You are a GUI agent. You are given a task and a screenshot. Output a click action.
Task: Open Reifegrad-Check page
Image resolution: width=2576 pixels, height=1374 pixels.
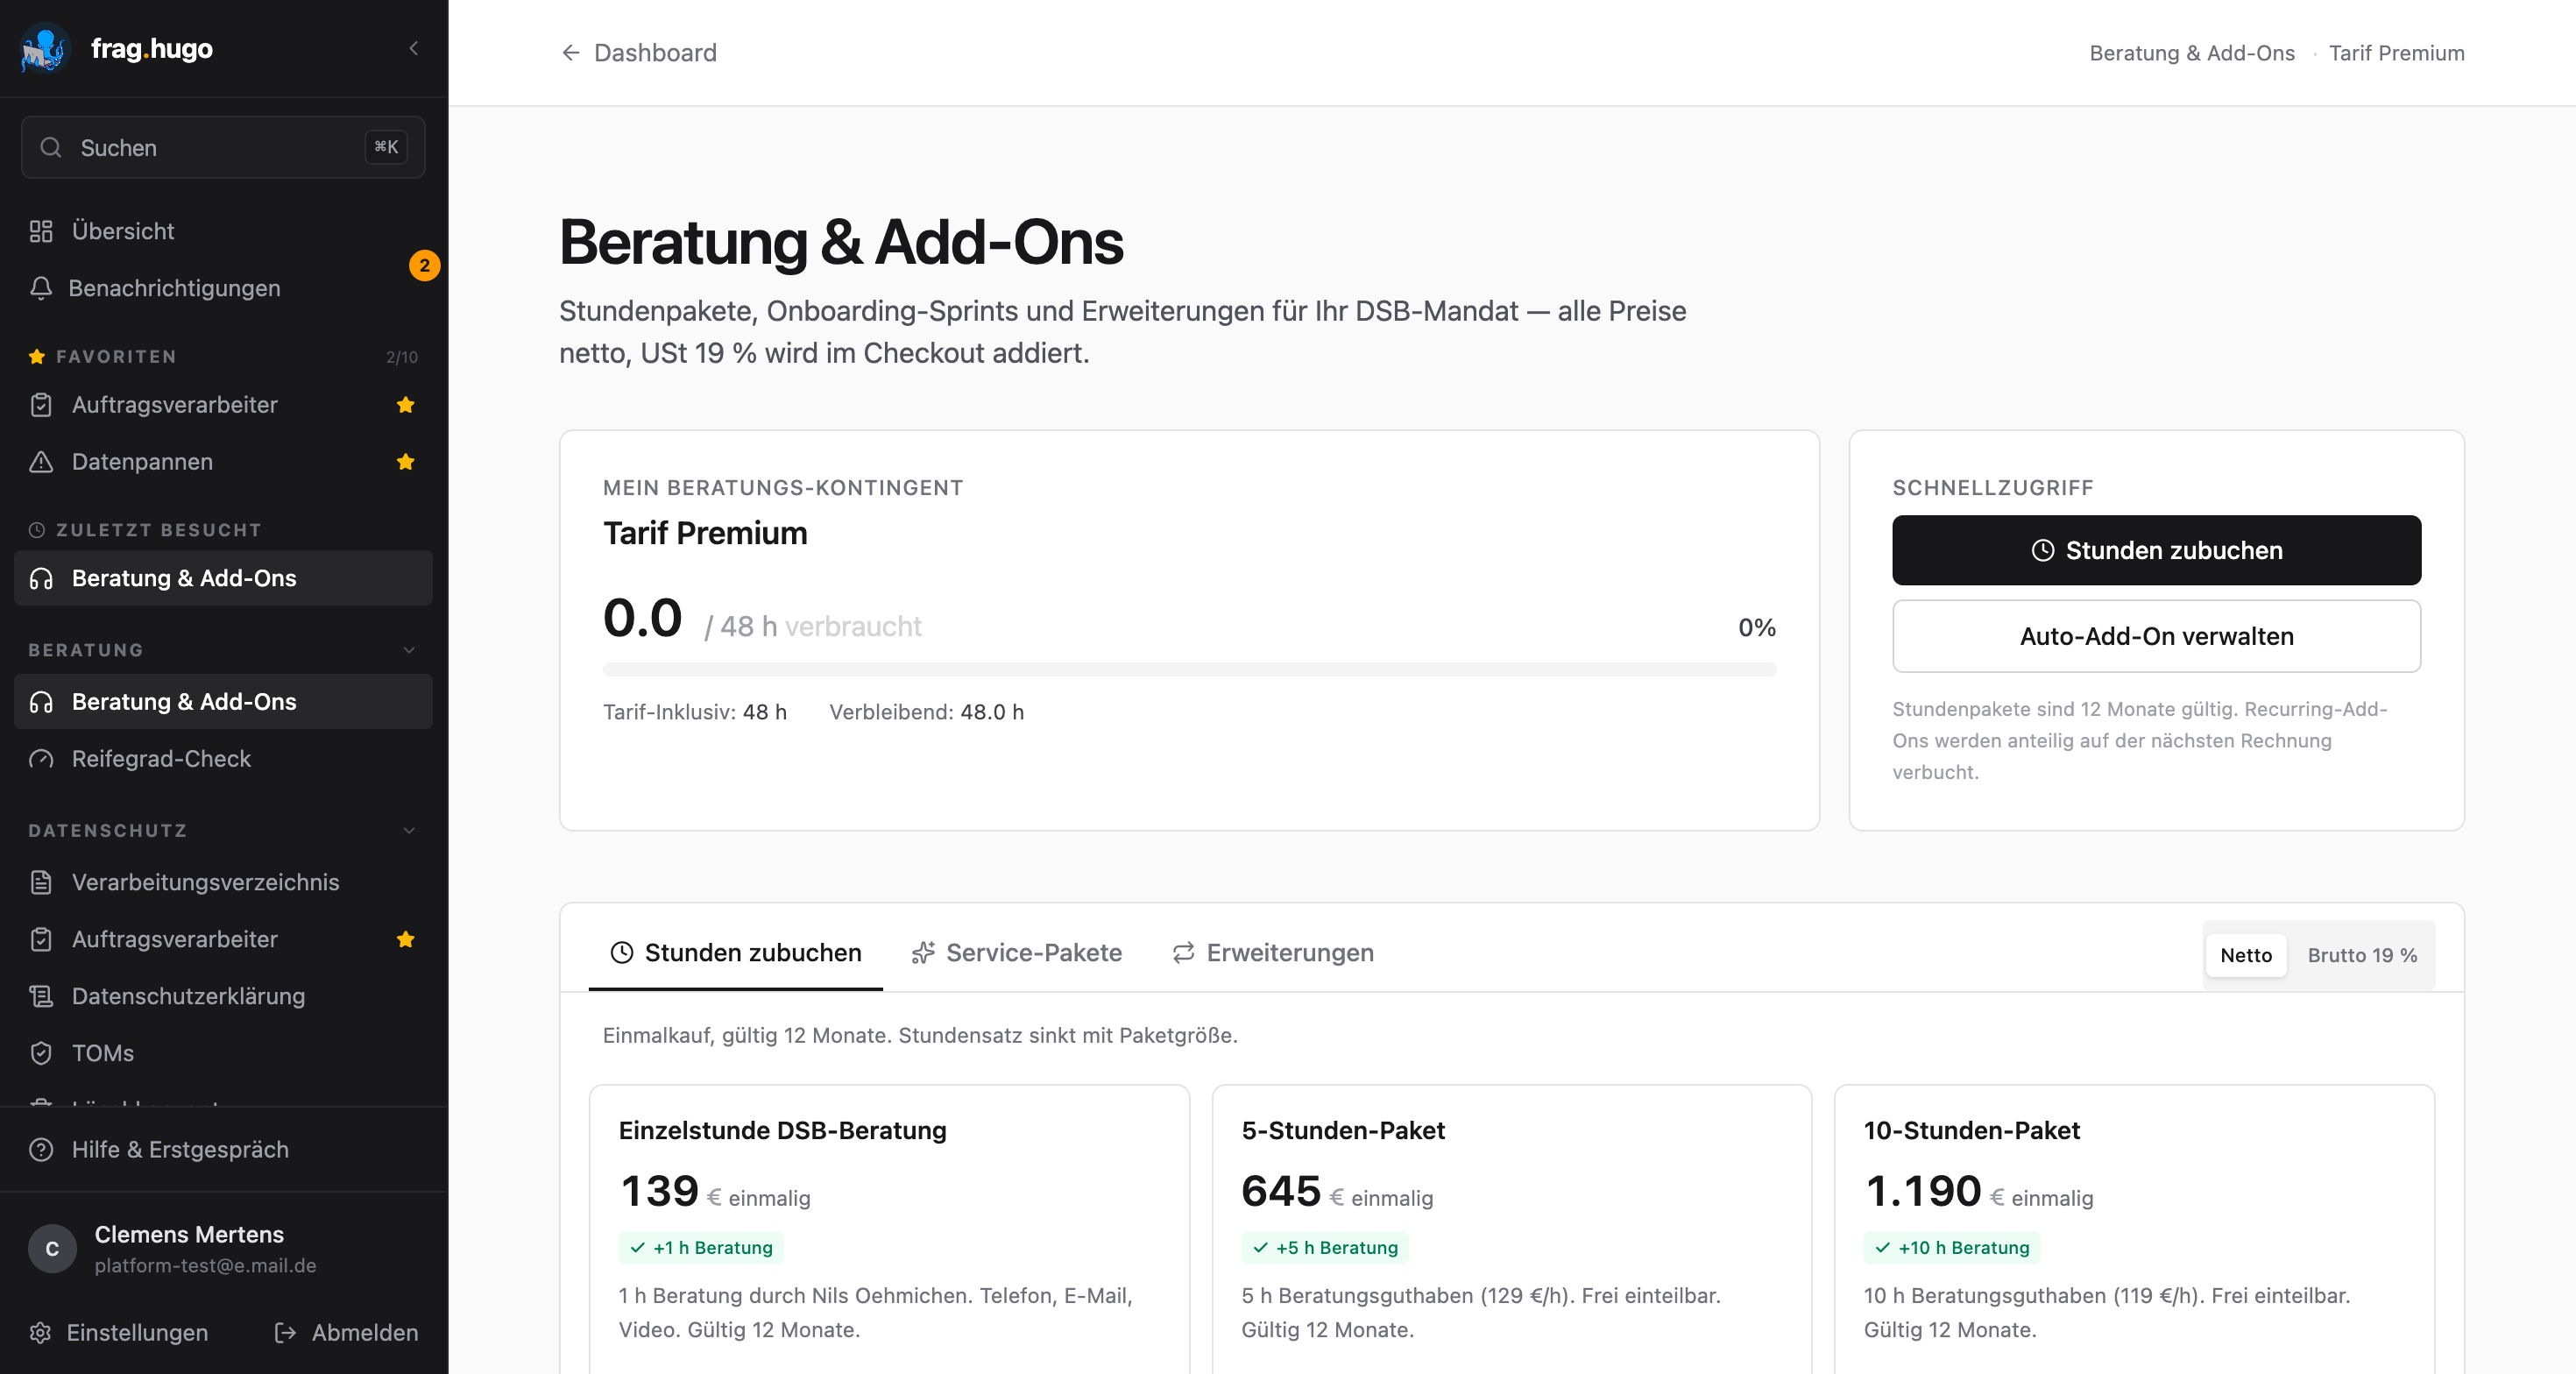pos(223,759)
